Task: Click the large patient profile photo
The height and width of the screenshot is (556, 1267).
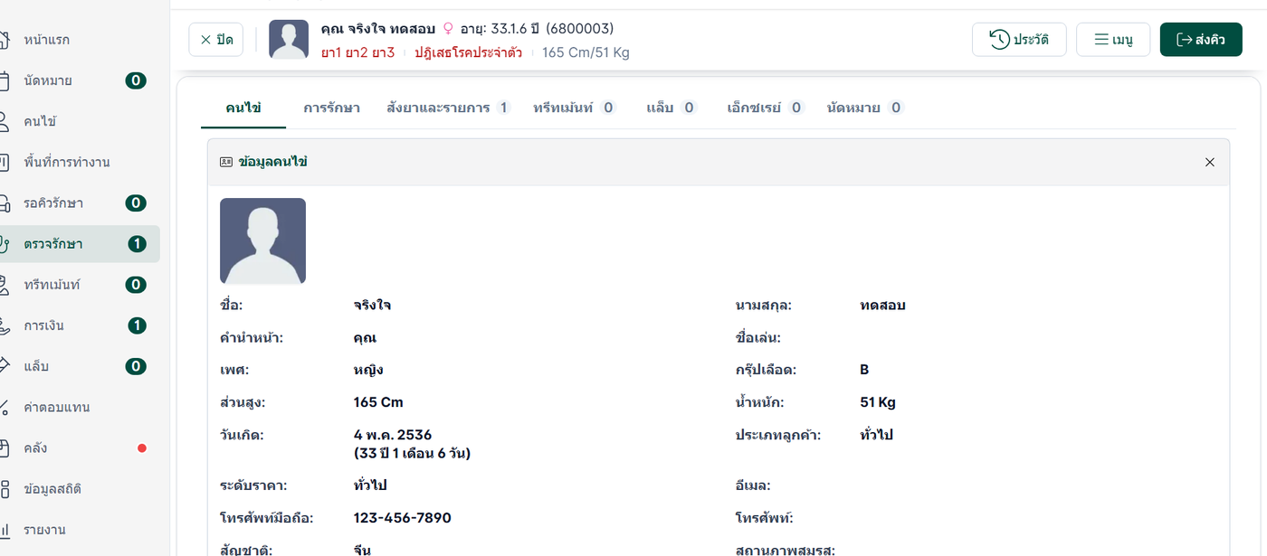Action: pyautogui.click(x=262, y=241)
